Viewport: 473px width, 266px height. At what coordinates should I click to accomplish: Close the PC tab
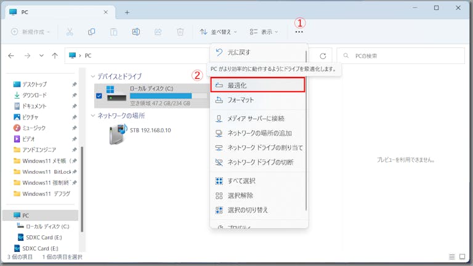(x=105, y=12)
